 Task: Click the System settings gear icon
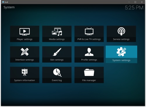[121, 52]
